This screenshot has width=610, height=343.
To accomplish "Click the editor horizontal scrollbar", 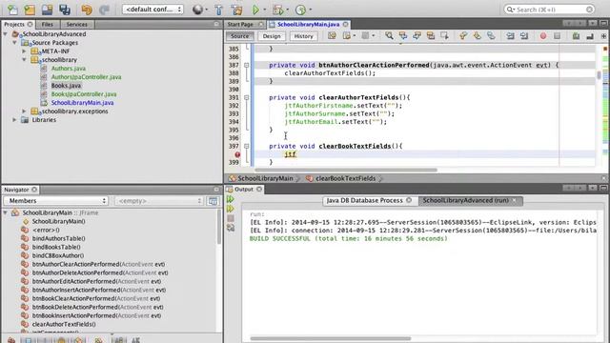I will point(346,170).
